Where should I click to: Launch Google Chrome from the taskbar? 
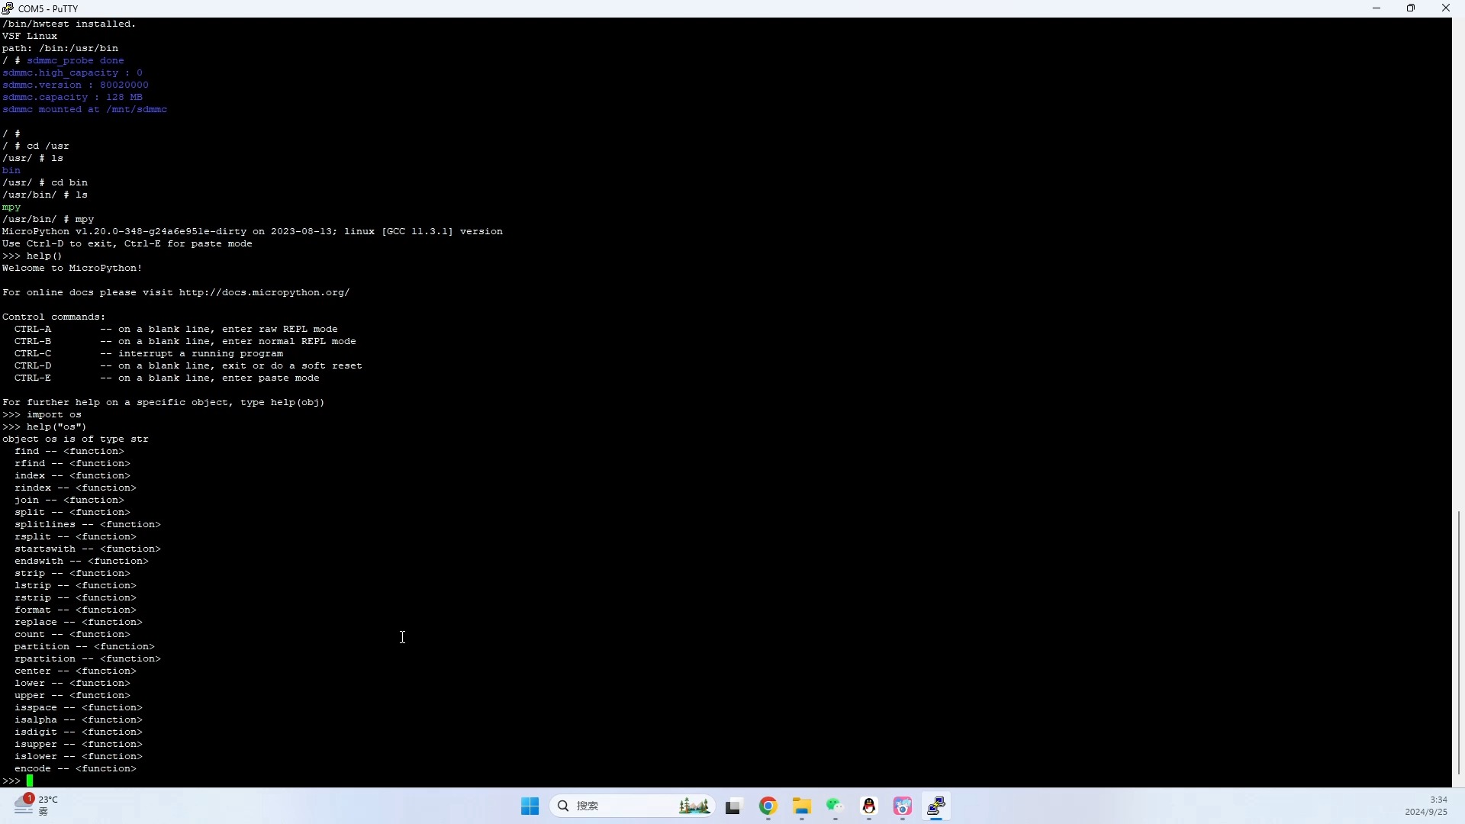[x=768, y=806]
